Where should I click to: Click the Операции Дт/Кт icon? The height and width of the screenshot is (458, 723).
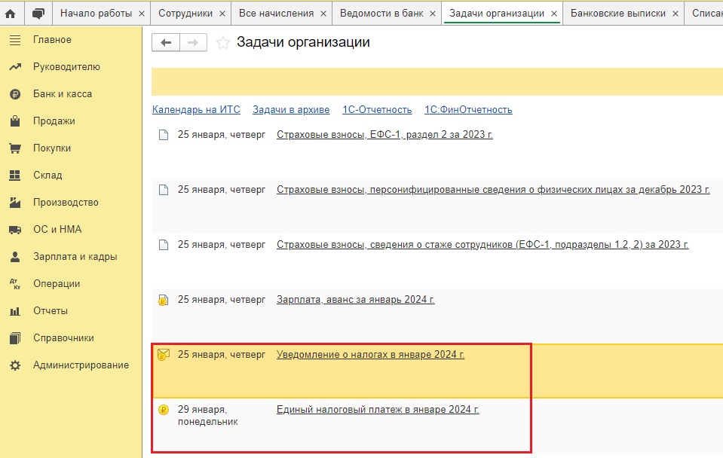point(15,284)
